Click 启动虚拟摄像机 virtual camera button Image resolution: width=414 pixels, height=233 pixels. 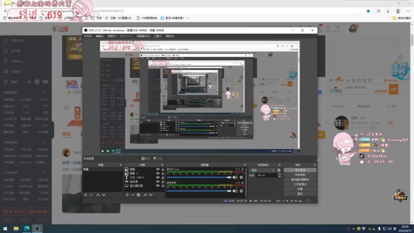300,180
